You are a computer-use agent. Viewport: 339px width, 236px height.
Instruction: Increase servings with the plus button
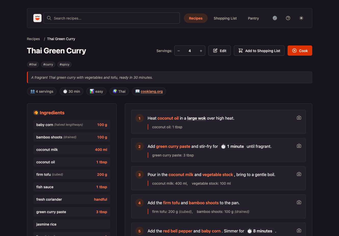pyautogui.click(x=201, y=51)
